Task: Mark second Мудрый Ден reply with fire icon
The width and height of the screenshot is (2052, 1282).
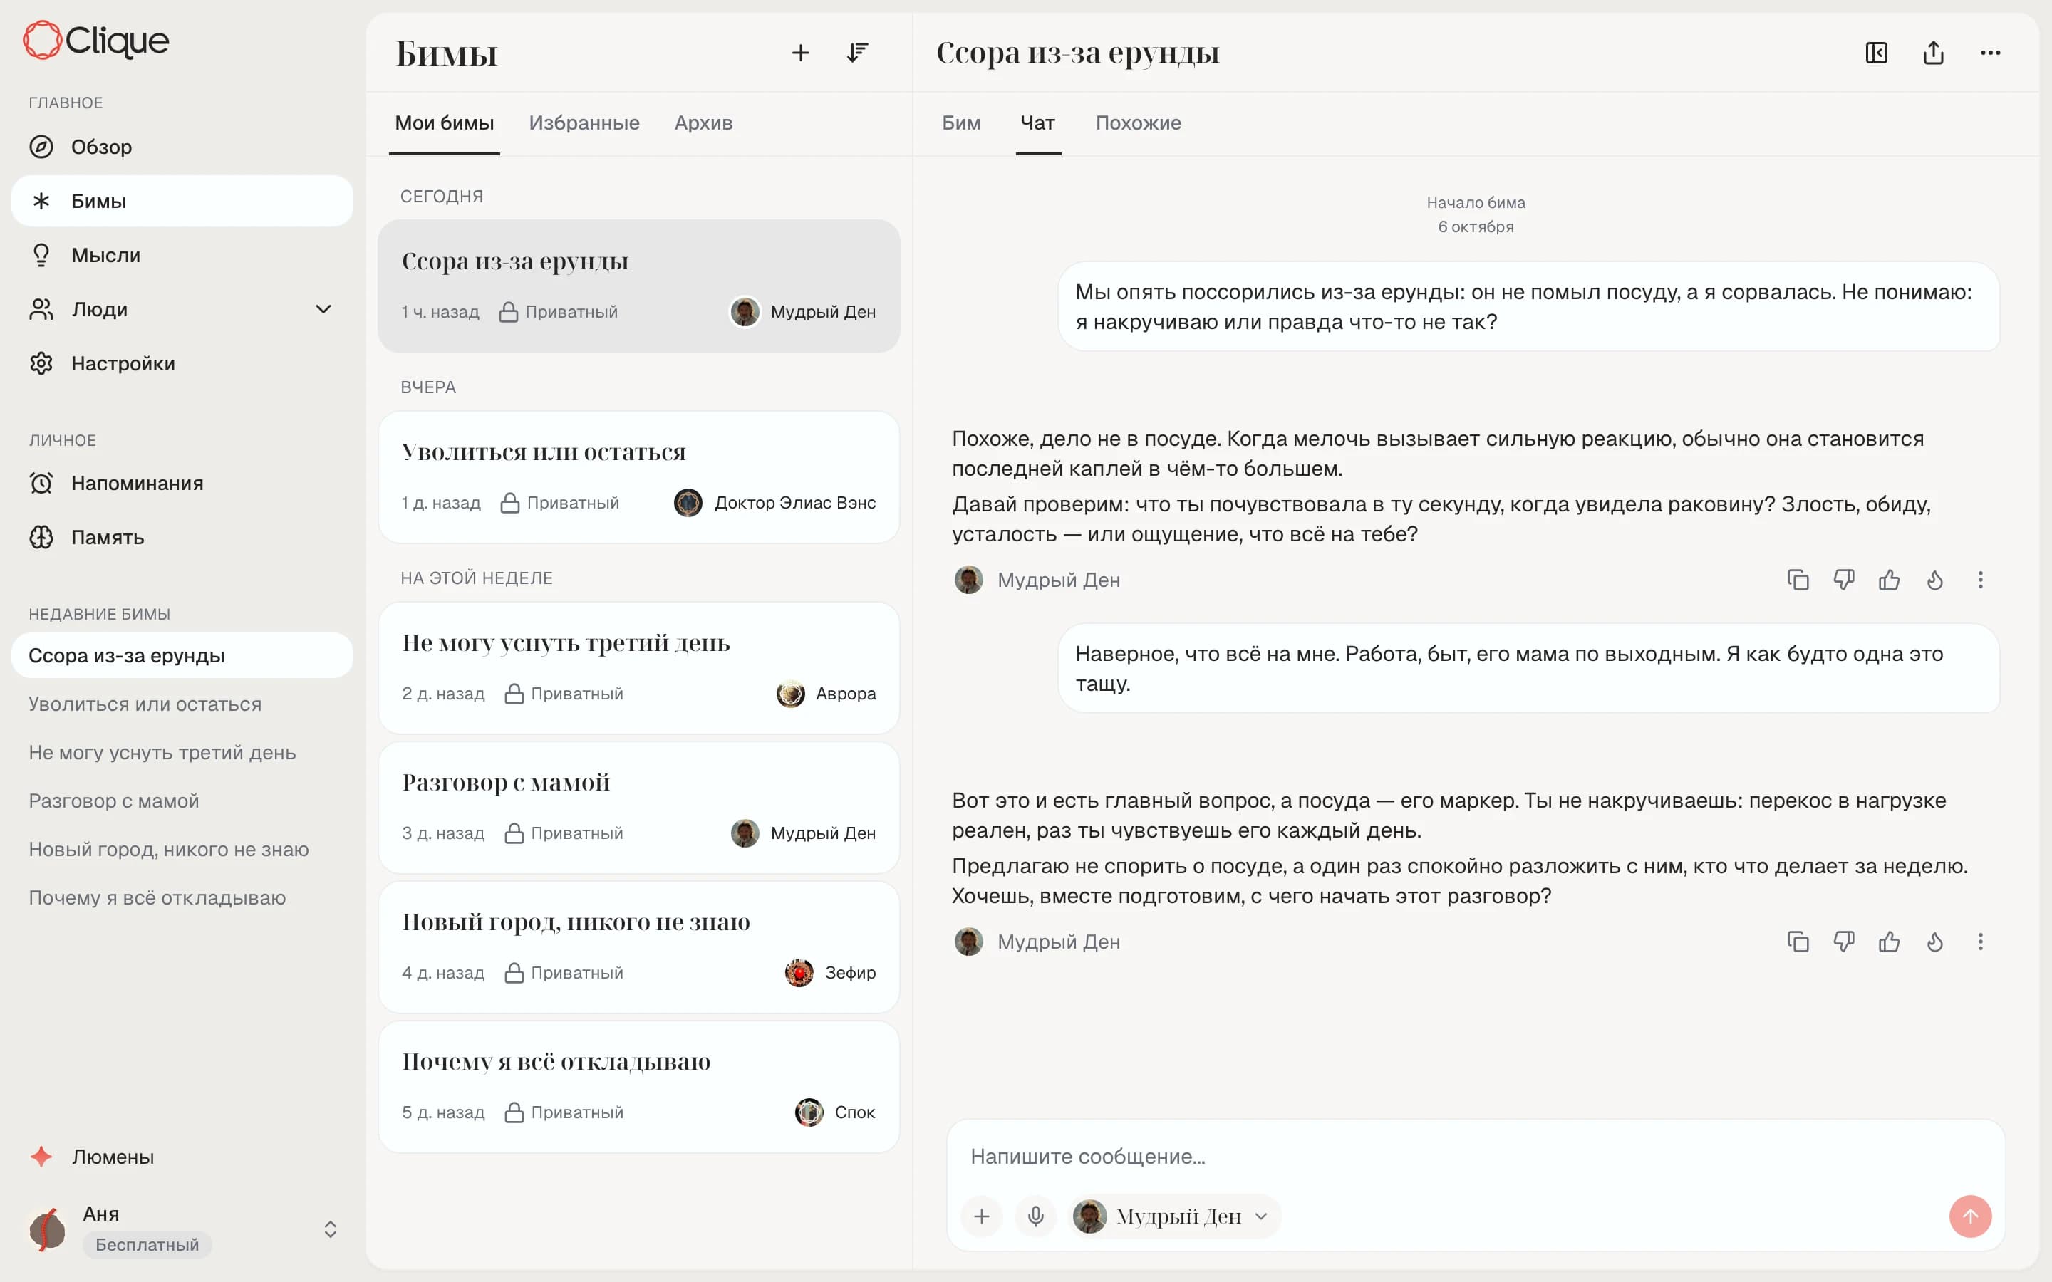Action: [1935, 942]
